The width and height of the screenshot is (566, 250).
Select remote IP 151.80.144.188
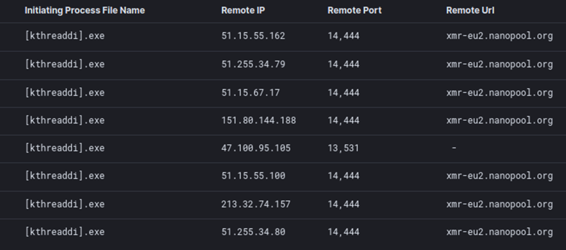click(258, 120)
